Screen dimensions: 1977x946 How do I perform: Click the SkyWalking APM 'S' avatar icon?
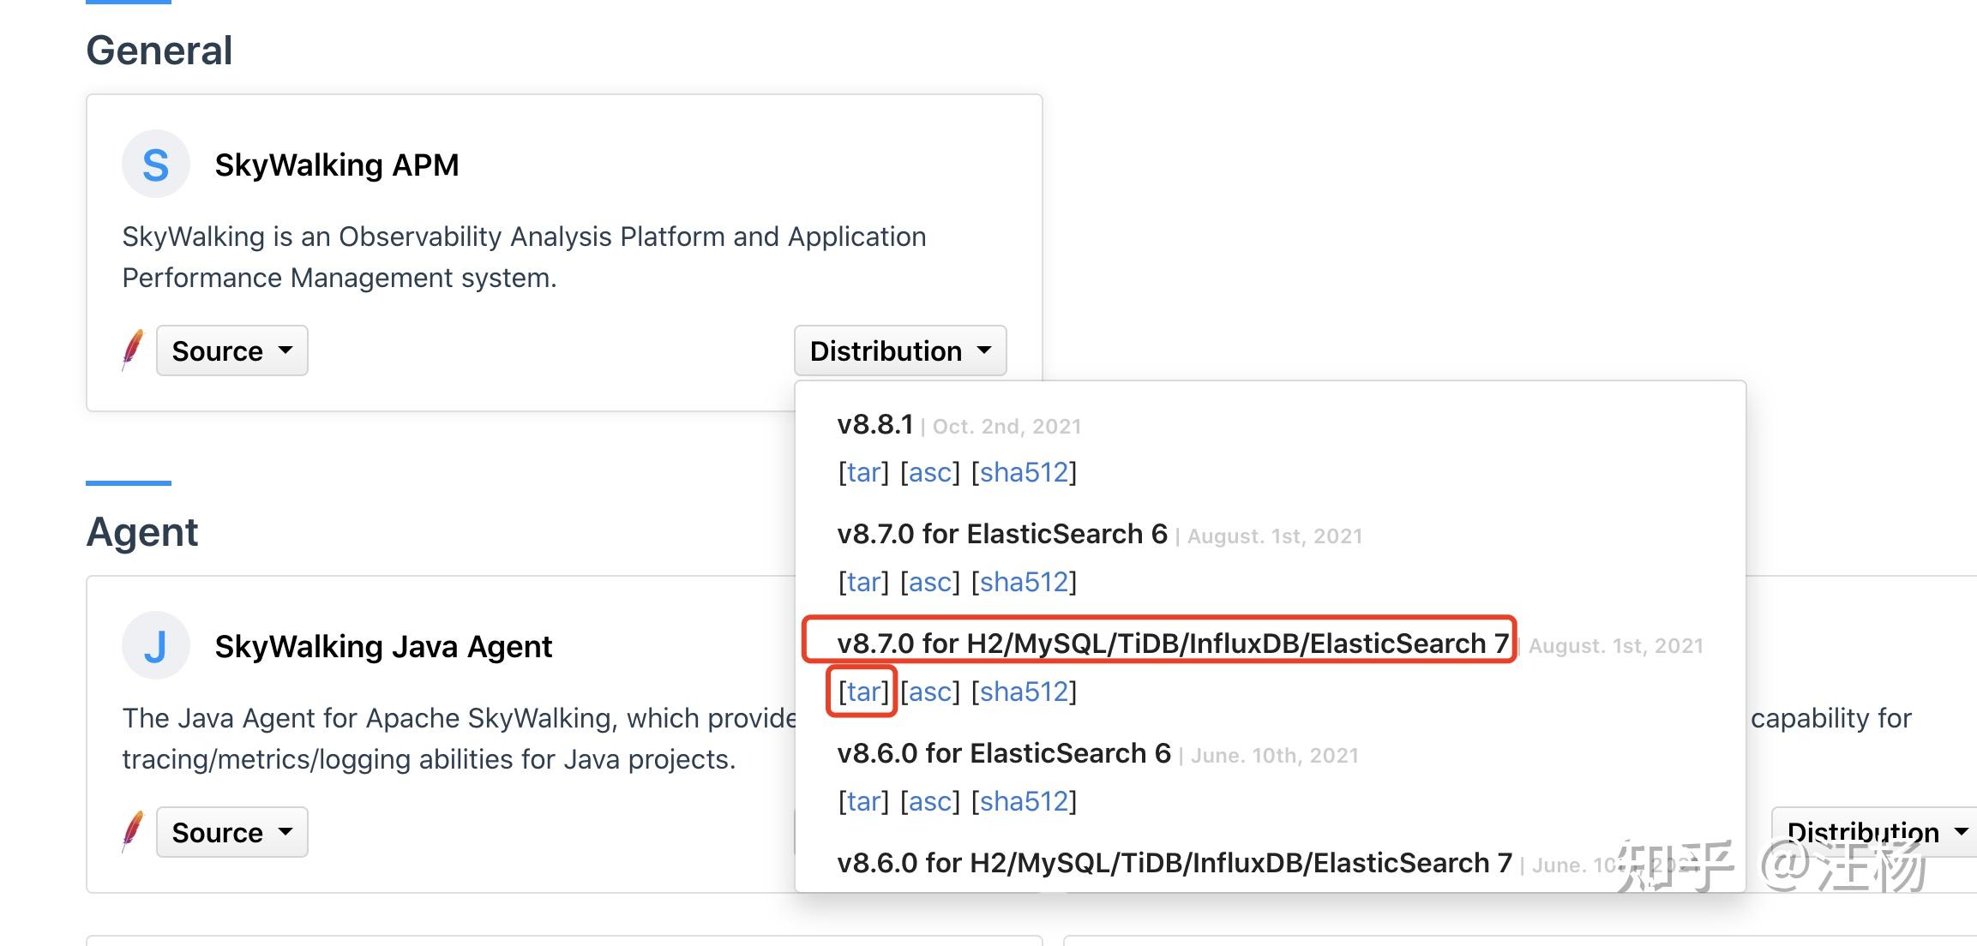click(x=155, y=165)
